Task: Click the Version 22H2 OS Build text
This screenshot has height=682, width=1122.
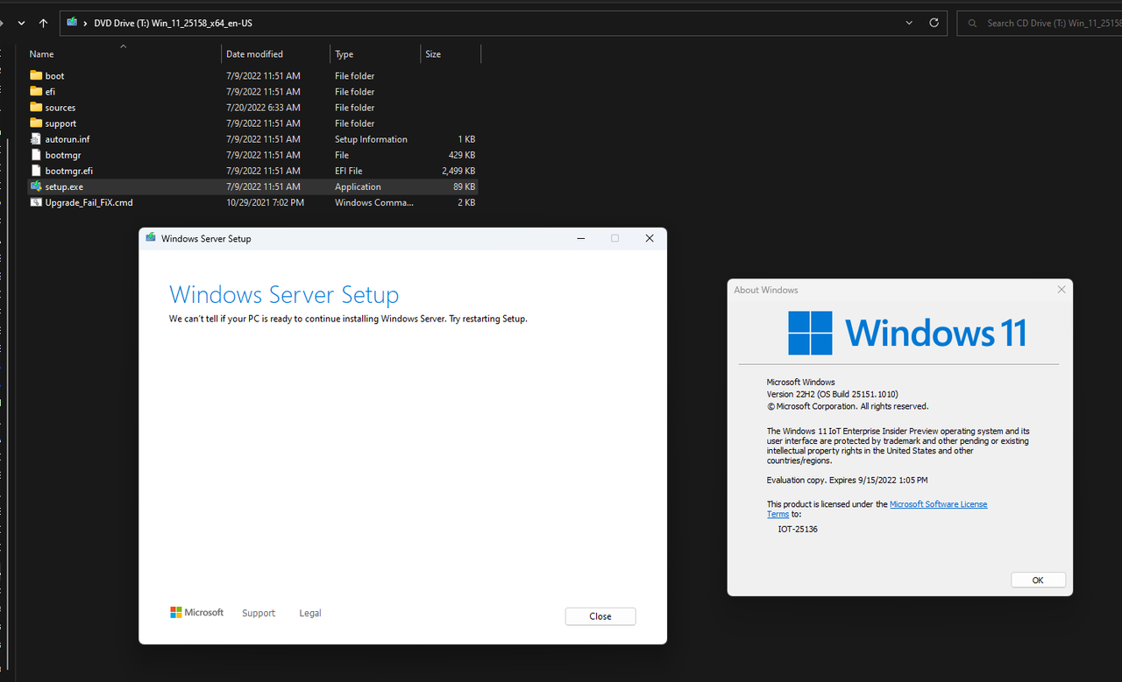Action: pyautogui.click(x=832, y=394)
